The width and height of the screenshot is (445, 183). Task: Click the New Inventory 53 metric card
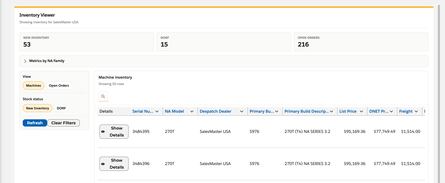(x=86, y=42)
